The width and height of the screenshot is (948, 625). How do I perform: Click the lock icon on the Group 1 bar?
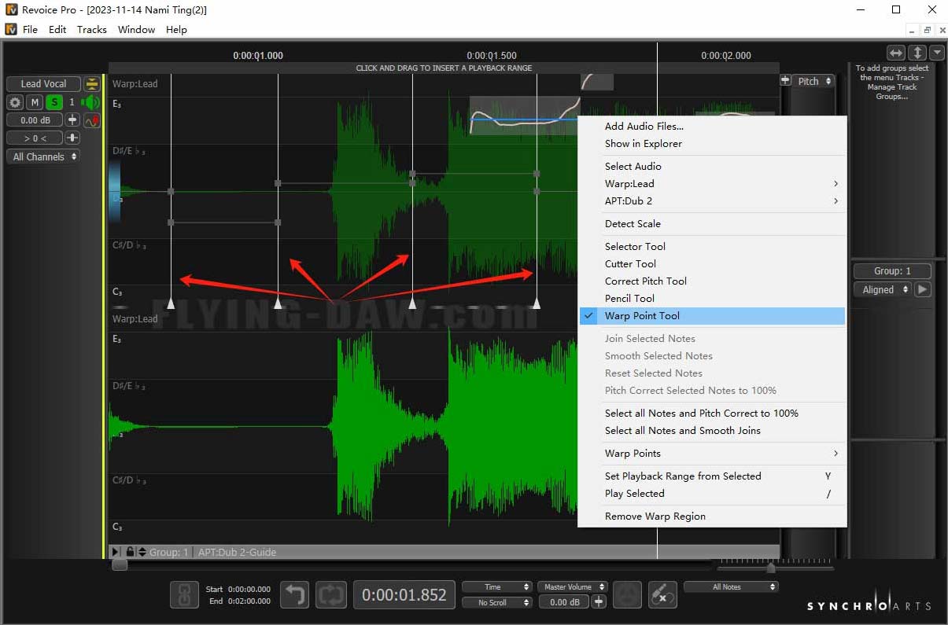pyautogui.click(x=130, y=552)
